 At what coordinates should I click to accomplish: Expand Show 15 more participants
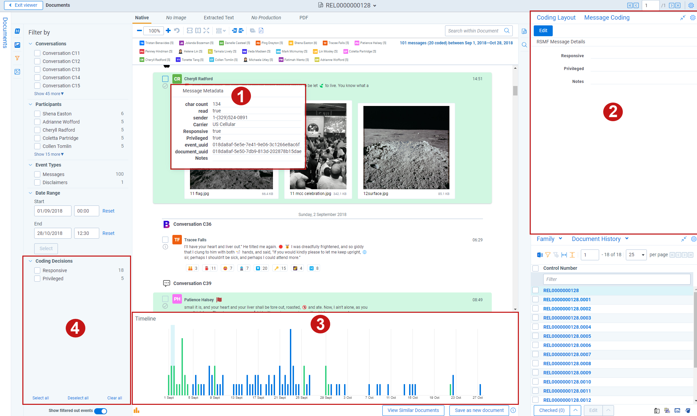[x=49, y=154]
